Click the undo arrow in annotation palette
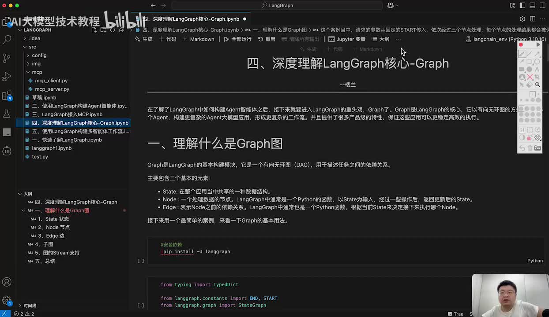This screenshot has width=549, height=317. (x=522, y=148)
